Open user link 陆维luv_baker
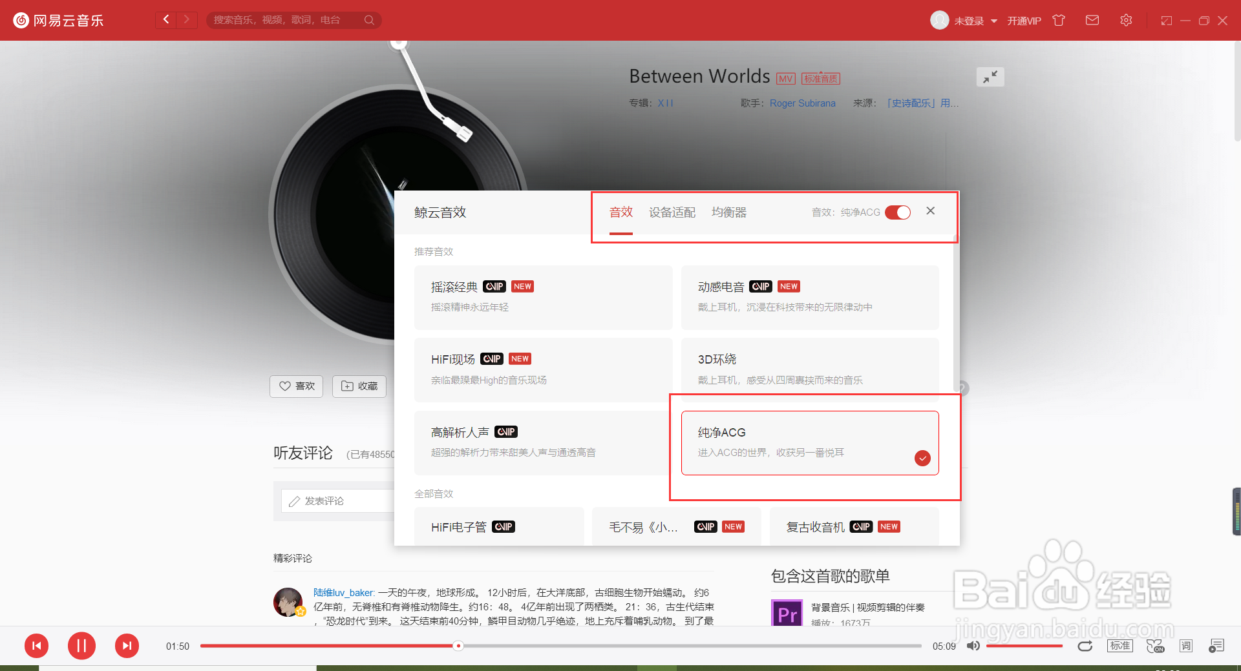Screen dimensions: 1241x671 (344, 592)
